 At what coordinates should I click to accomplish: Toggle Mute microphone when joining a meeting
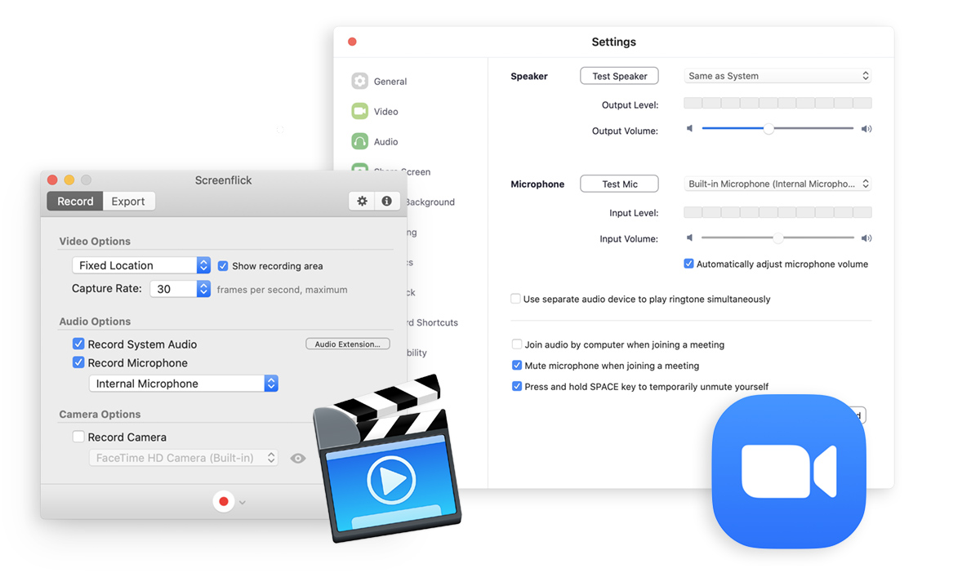[516, 366]
